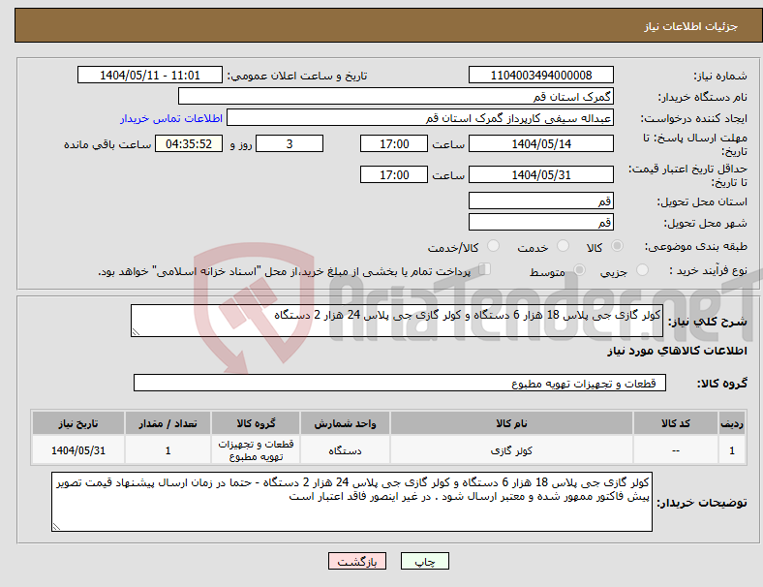Click the نوع فرآیند خرید label
The image size is (763, 587).
click(x=708, y=270)
